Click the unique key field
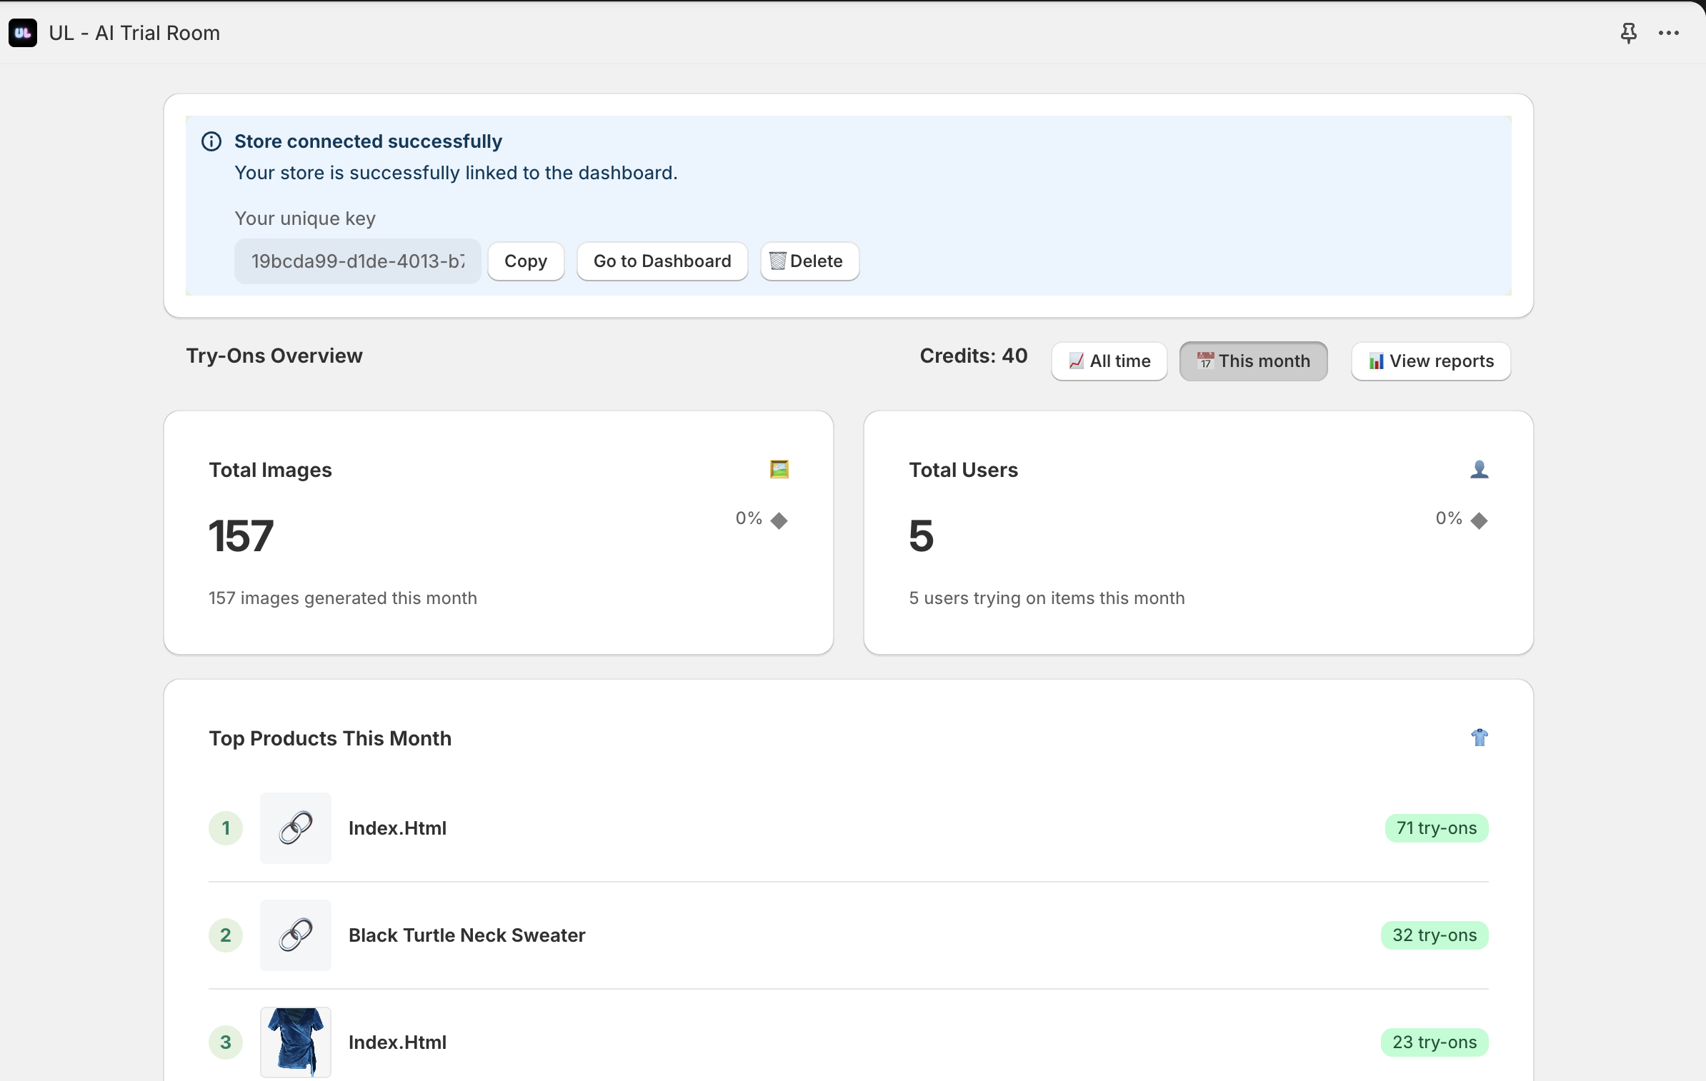Viewport: 1706px width, 1081px height. tap(357, 261)
